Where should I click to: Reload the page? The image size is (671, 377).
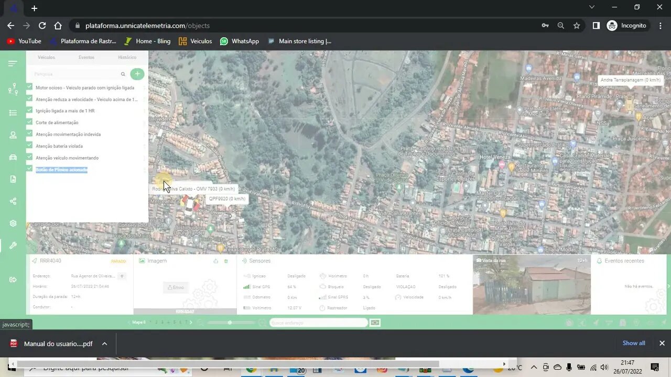pyautogui.click(x=42, y=25)
